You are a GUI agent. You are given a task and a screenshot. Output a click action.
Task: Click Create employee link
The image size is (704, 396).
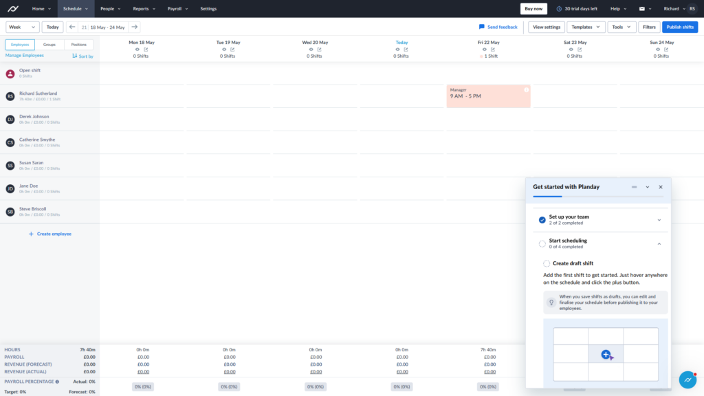pos(49,234)
